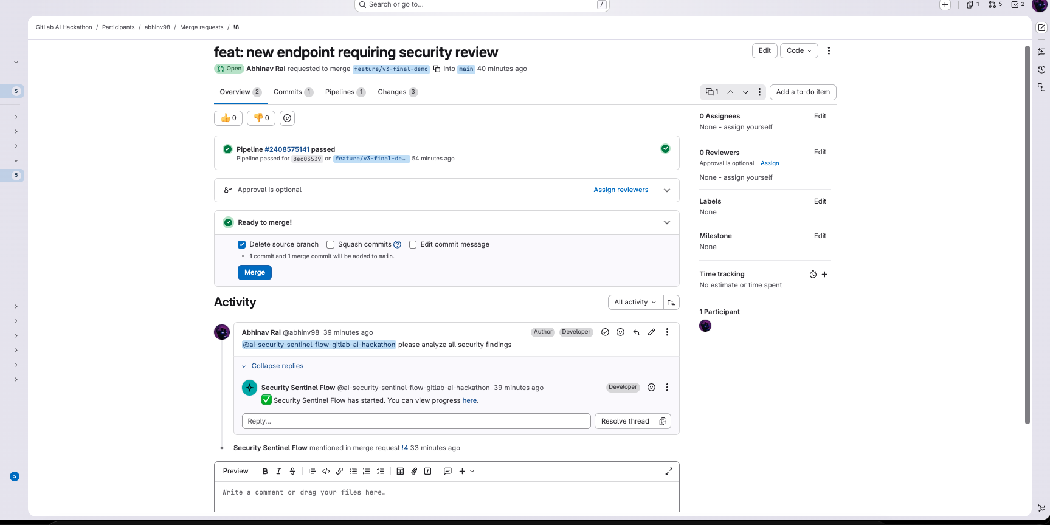Click Assign reviewers link
This screenshot has height=525, width=1050.
[x=621, y=190]
